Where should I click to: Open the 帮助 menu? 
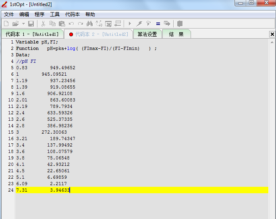pyautogui.click(x=90, y=14)
